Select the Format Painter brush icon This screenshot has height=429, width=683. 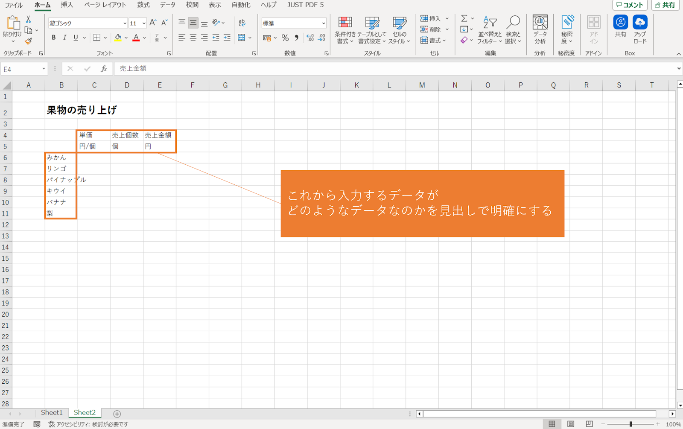(x=28, y=41)
